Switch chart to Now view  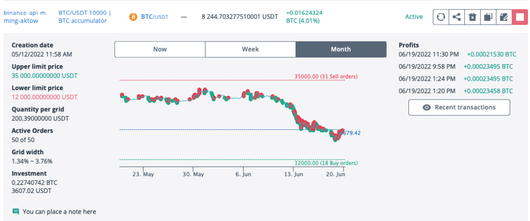tap(160, 49)
